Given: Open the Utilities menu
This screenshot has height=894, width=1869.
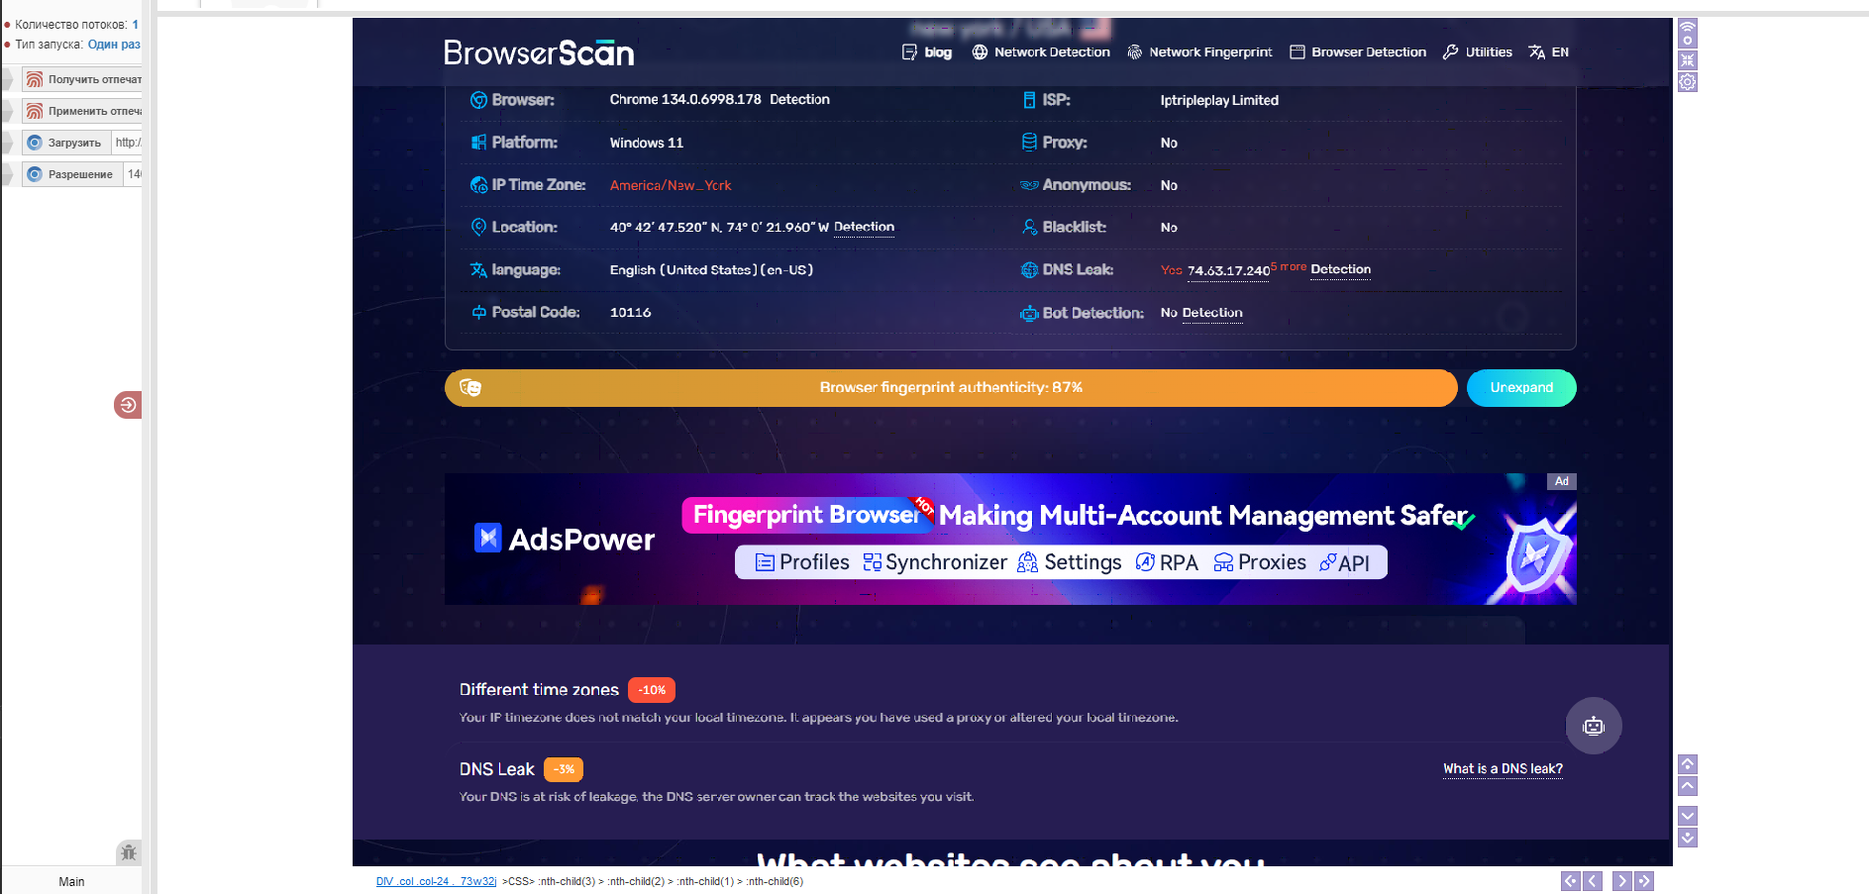Looking at the screenshot, I should pos(1478,52).
